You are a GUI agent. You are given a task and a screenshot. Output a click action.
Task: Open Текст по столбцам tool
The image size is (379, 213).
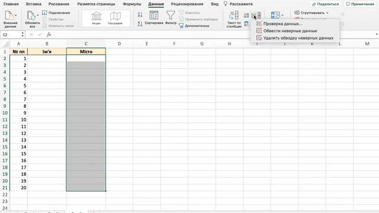coord(234,20)
